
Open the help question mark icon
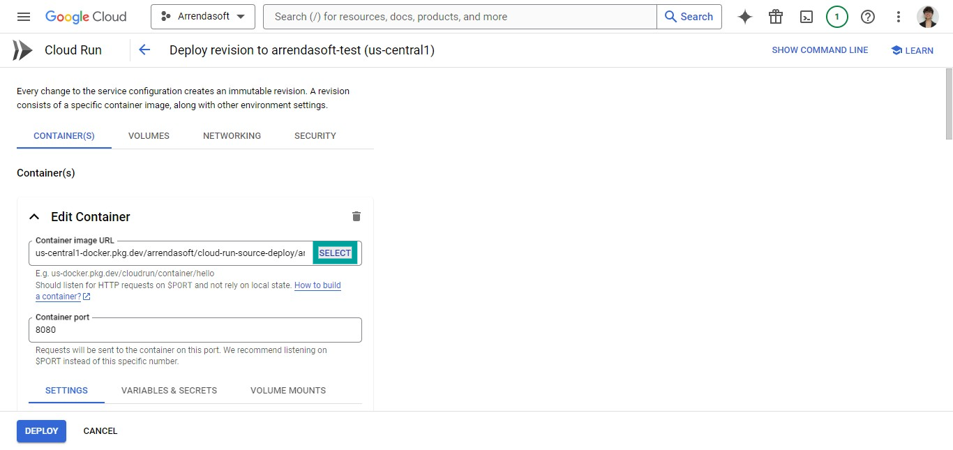point(868,17)
